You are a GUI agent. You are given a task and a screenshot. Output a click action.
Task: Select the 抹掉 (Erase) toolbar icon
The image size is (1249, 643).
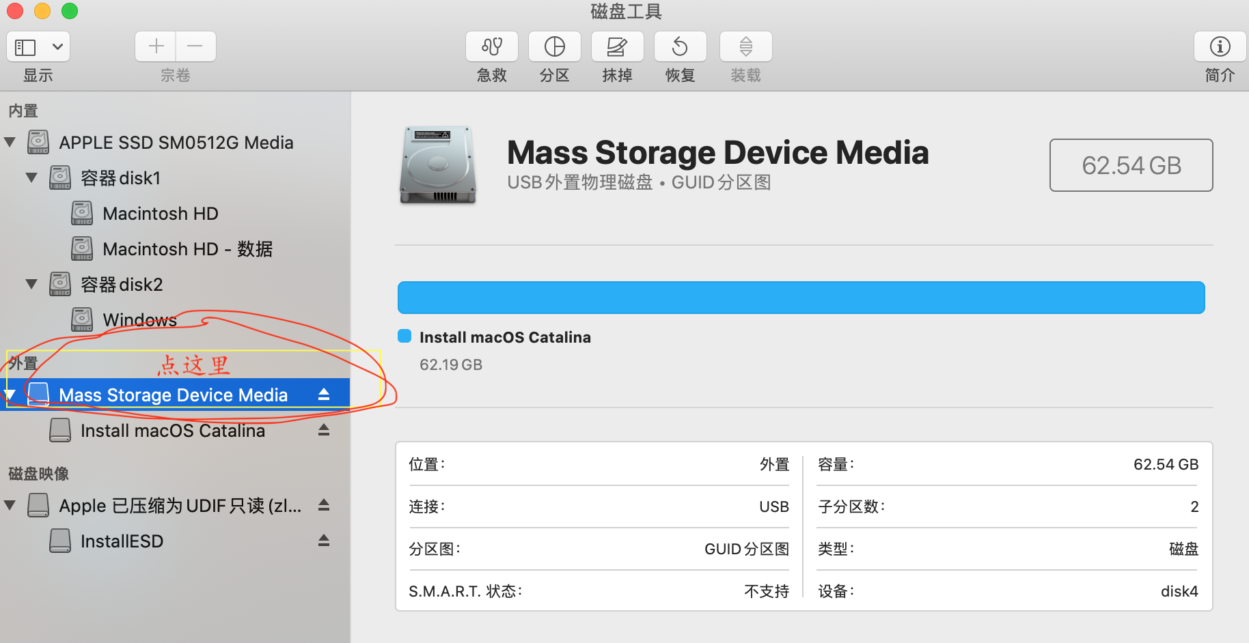616,46
